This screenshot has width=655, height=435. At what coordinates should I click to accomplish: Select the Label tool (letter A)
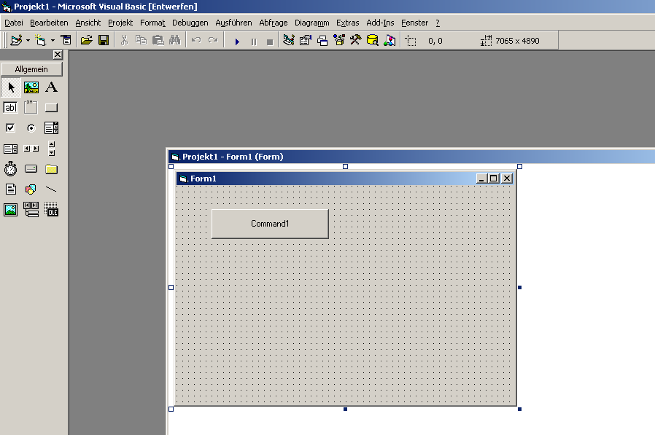51,87
